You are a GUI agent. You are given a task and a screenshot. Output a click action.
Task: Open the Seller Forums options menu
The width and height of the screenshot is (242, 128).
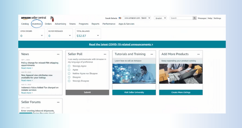(x=58, y=102)
